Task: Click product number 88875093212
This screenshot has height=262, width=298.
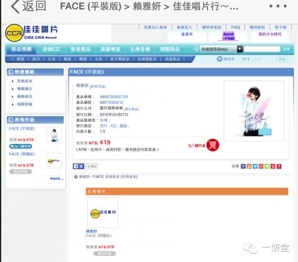Action: (x=111, y=102)
